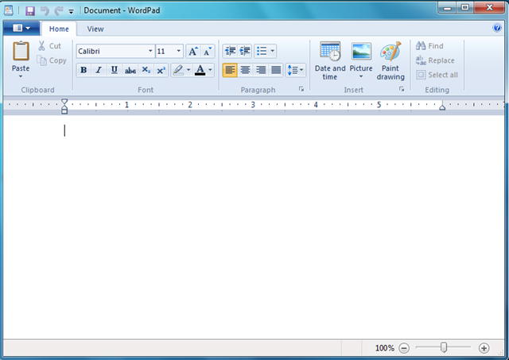Switch to the View tab

[95, 29]
